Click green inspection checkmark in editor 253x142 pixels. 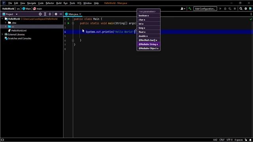coord(251,19)
